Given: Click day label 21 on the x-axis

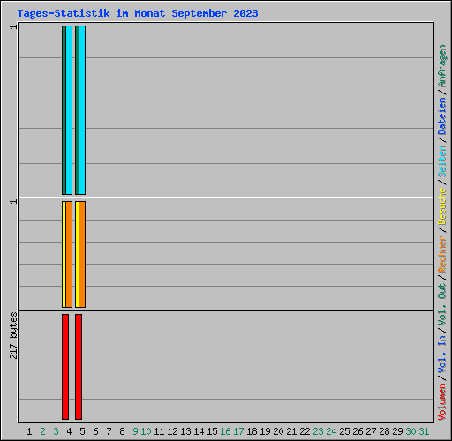Looking at the screenshot, I should point(291,431).
